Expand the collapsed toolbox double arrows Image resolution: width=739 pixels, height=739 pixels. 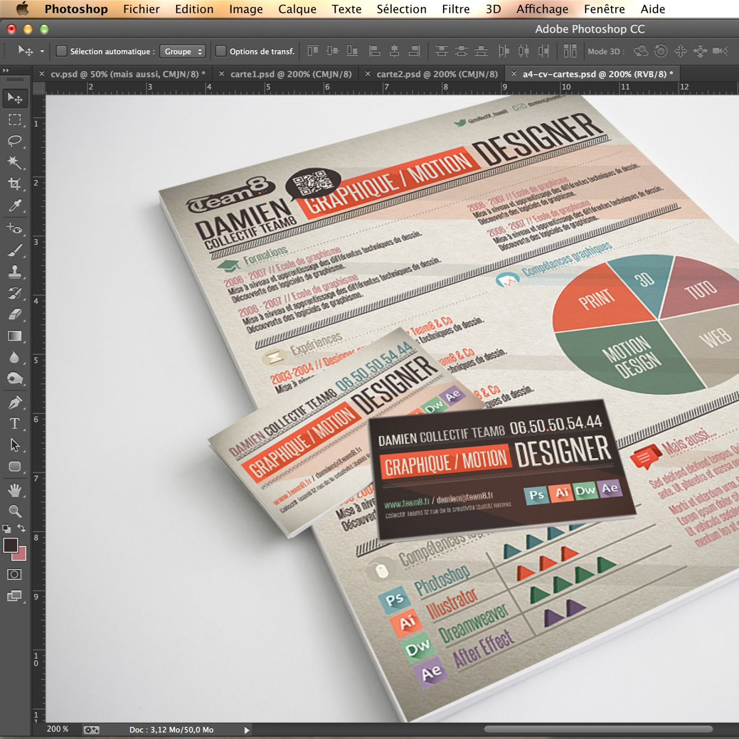coord(6,70)
